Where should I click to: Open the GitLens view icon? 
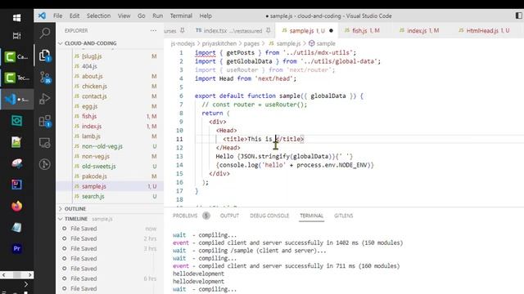[x=45, y=164]
